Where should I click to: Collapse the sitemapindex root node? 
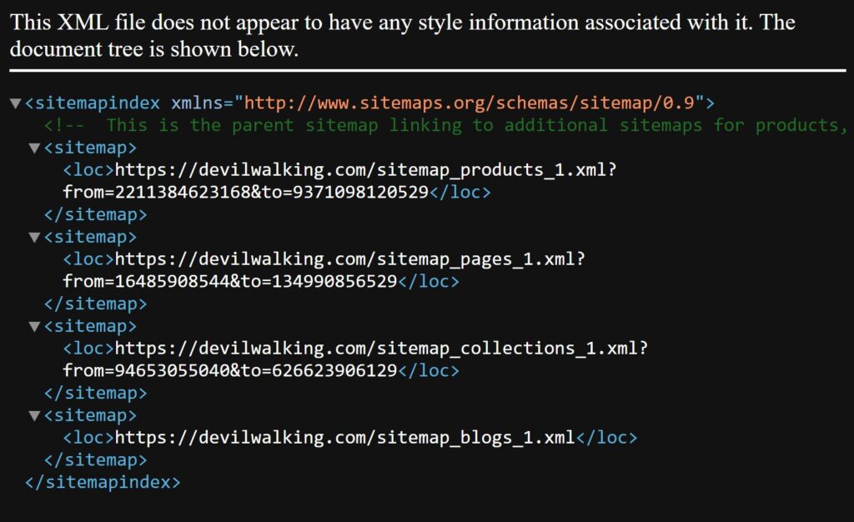[16, 103]
